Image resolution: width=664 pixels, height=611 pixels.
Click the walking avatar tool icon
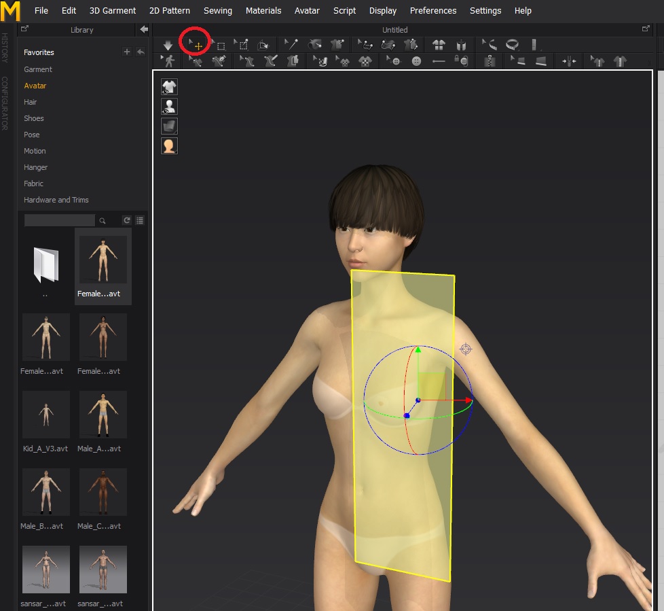(x=168, y=61)
